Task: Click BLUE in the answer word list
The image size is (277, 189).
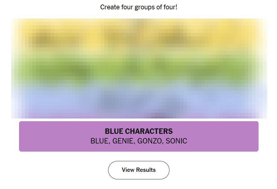Action: [x=99, y=141]
